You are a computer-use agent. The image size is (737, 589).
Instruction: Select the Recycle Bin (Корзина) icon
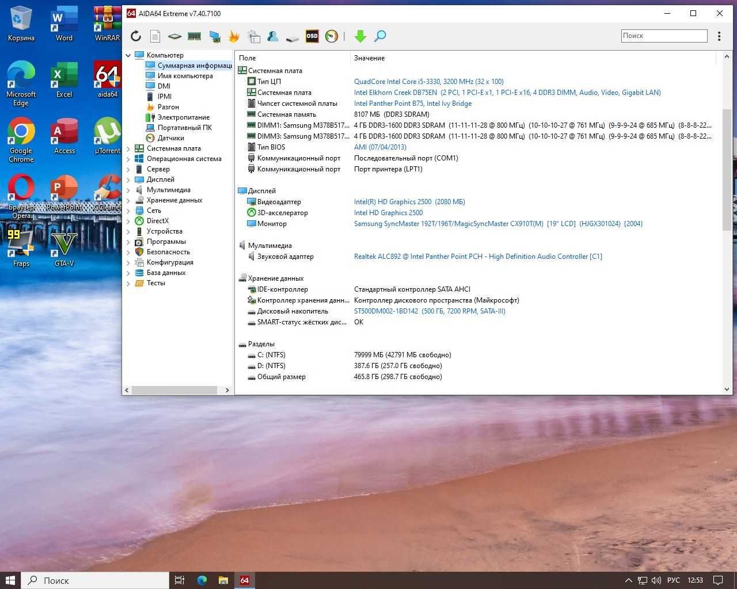(x=21, y=24)
